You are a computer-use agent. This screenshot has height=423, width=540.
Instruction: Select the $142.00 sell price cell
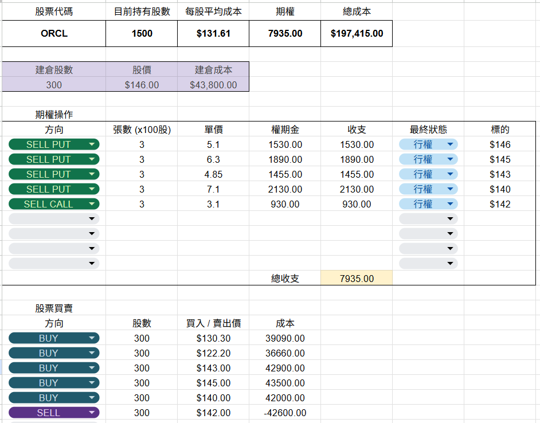[x=213, y=412]
